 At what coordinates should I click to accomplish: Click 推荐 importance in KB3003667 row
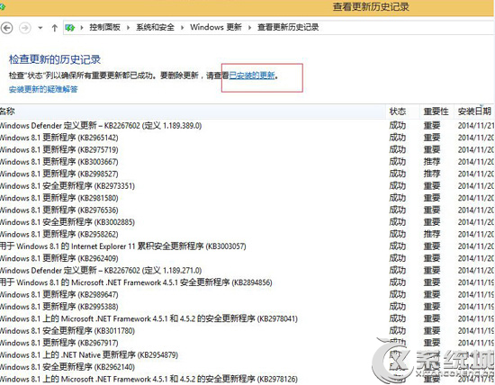[x=432, y=162]
